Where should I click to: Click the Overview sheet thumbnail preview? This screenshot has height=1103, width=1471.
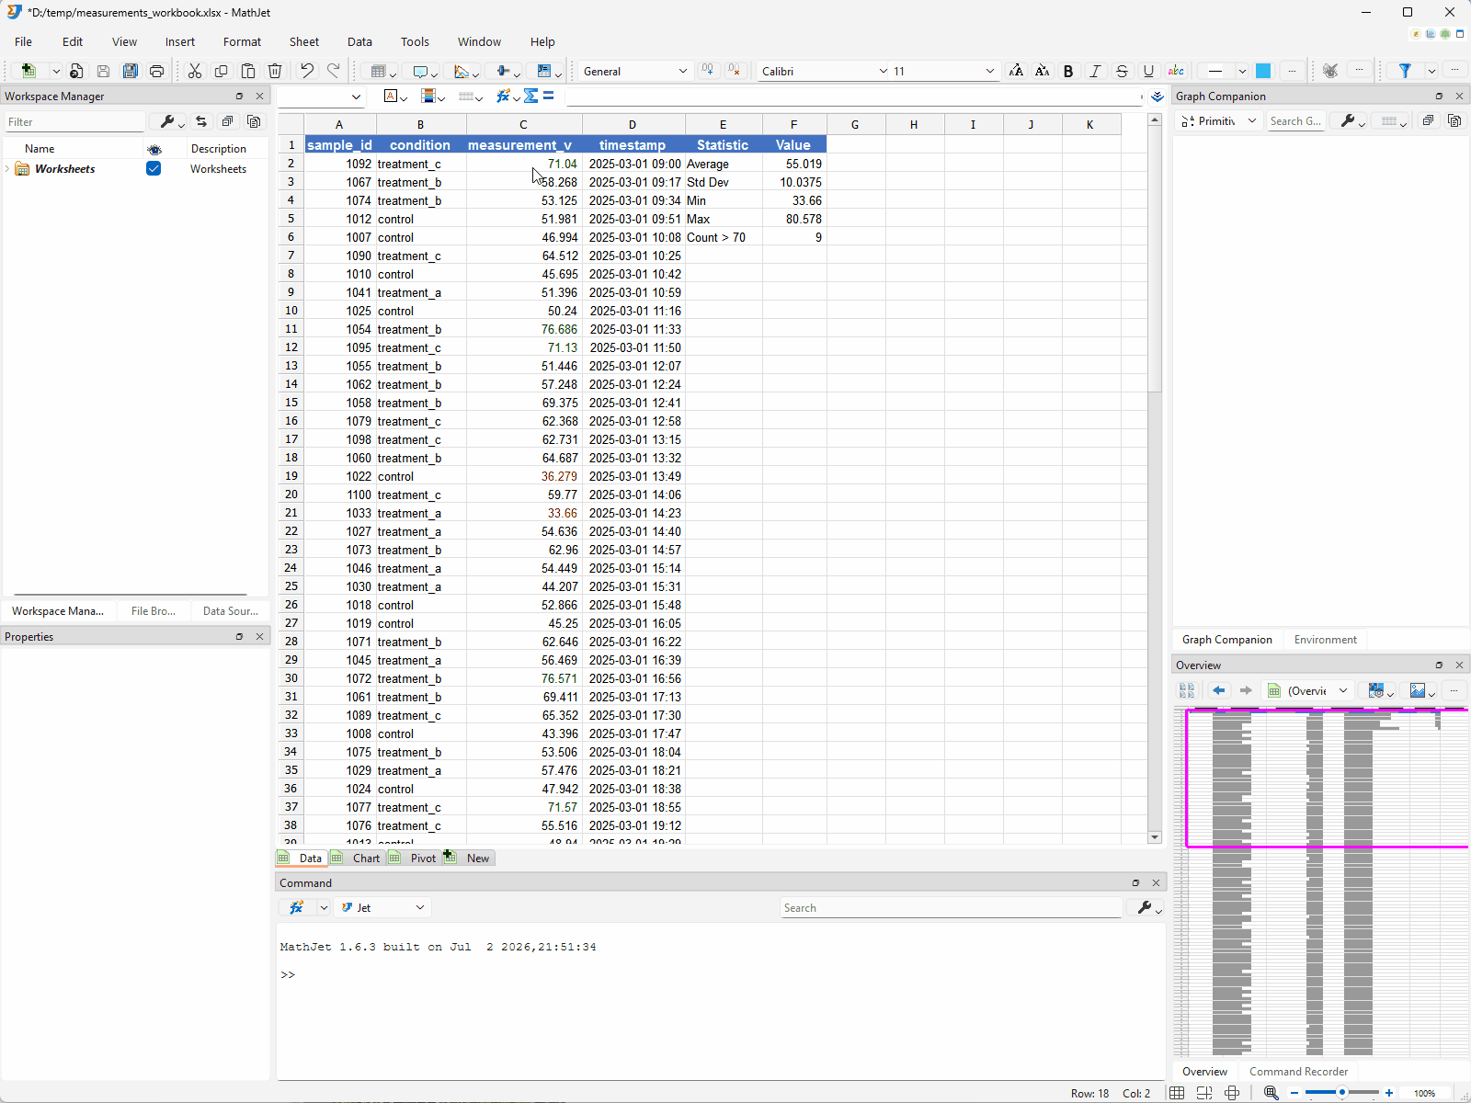[x=1320, y=881]
